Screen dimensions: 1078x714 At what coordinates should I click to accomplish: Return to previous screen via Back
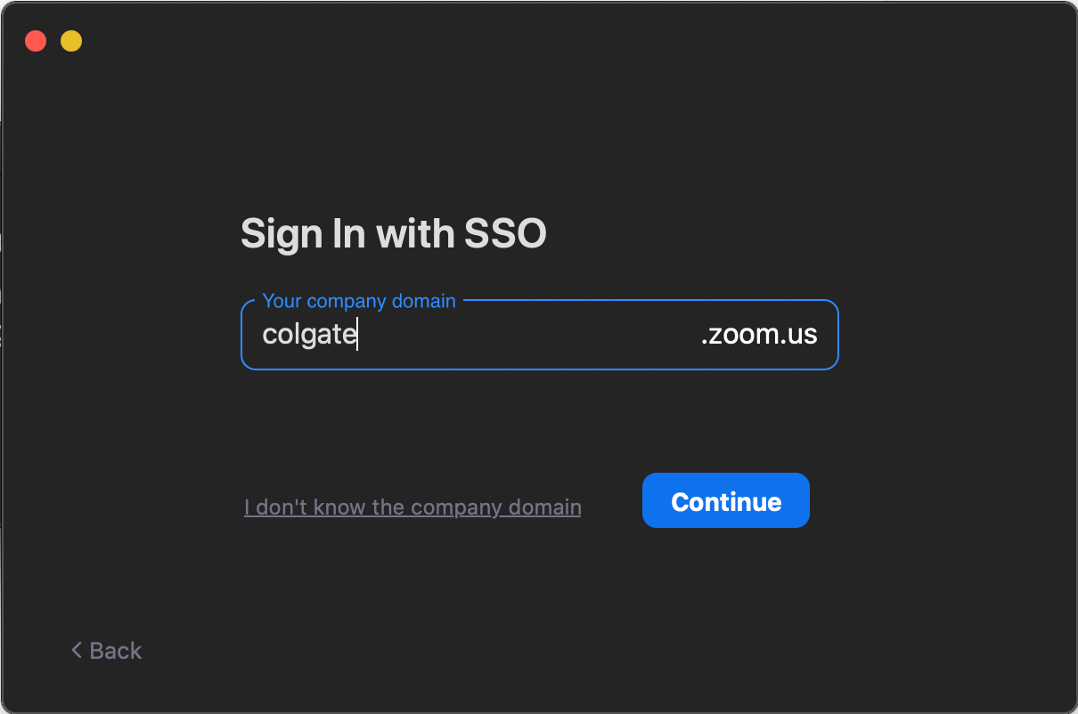tap(104, 650)
